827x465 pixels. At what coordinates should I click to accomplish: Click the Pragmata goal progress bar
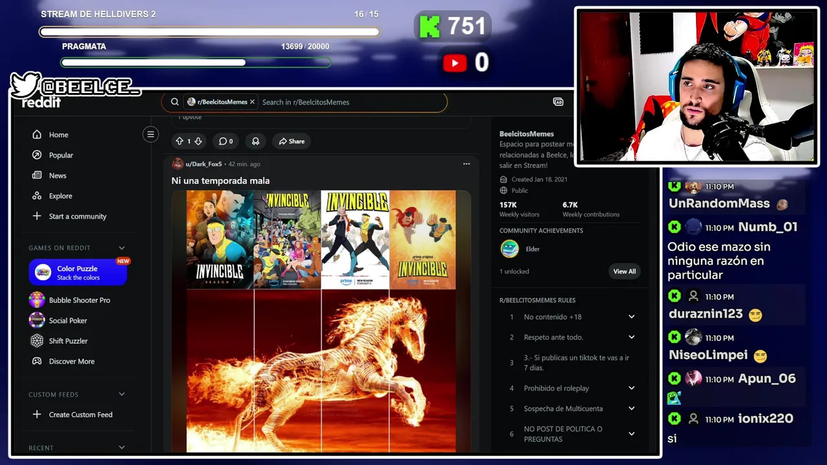[196, 63]
